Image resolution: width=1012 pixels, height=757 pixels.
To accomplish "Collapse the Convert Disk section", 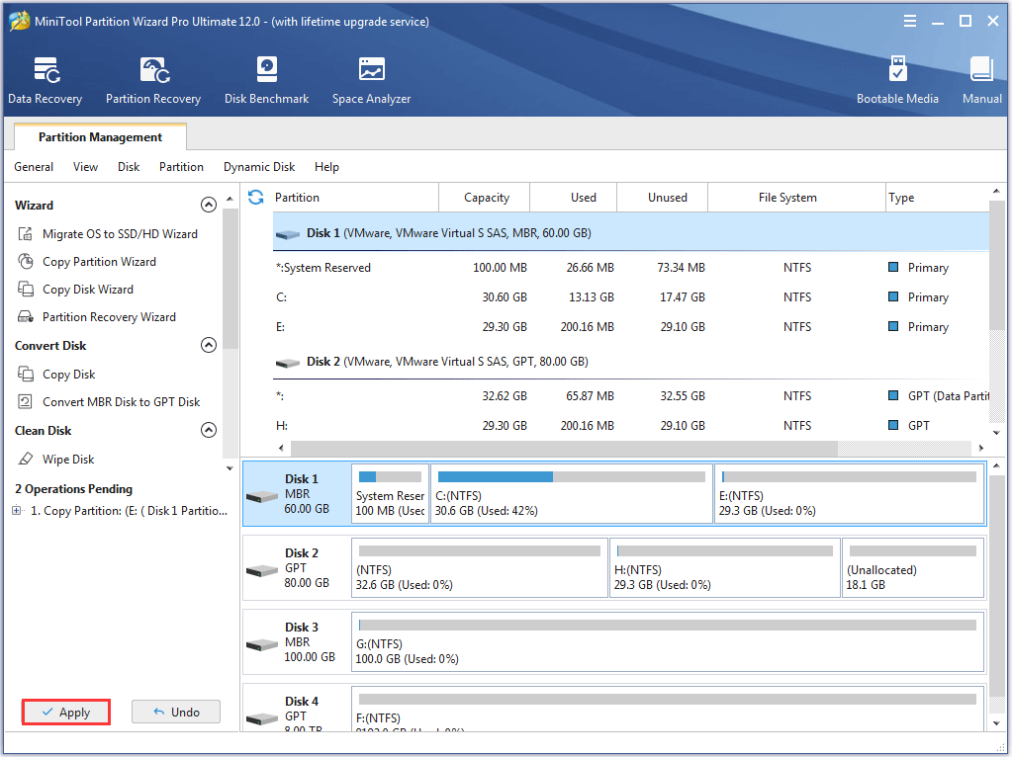I will pyautogui.click(x=209, y=345).
